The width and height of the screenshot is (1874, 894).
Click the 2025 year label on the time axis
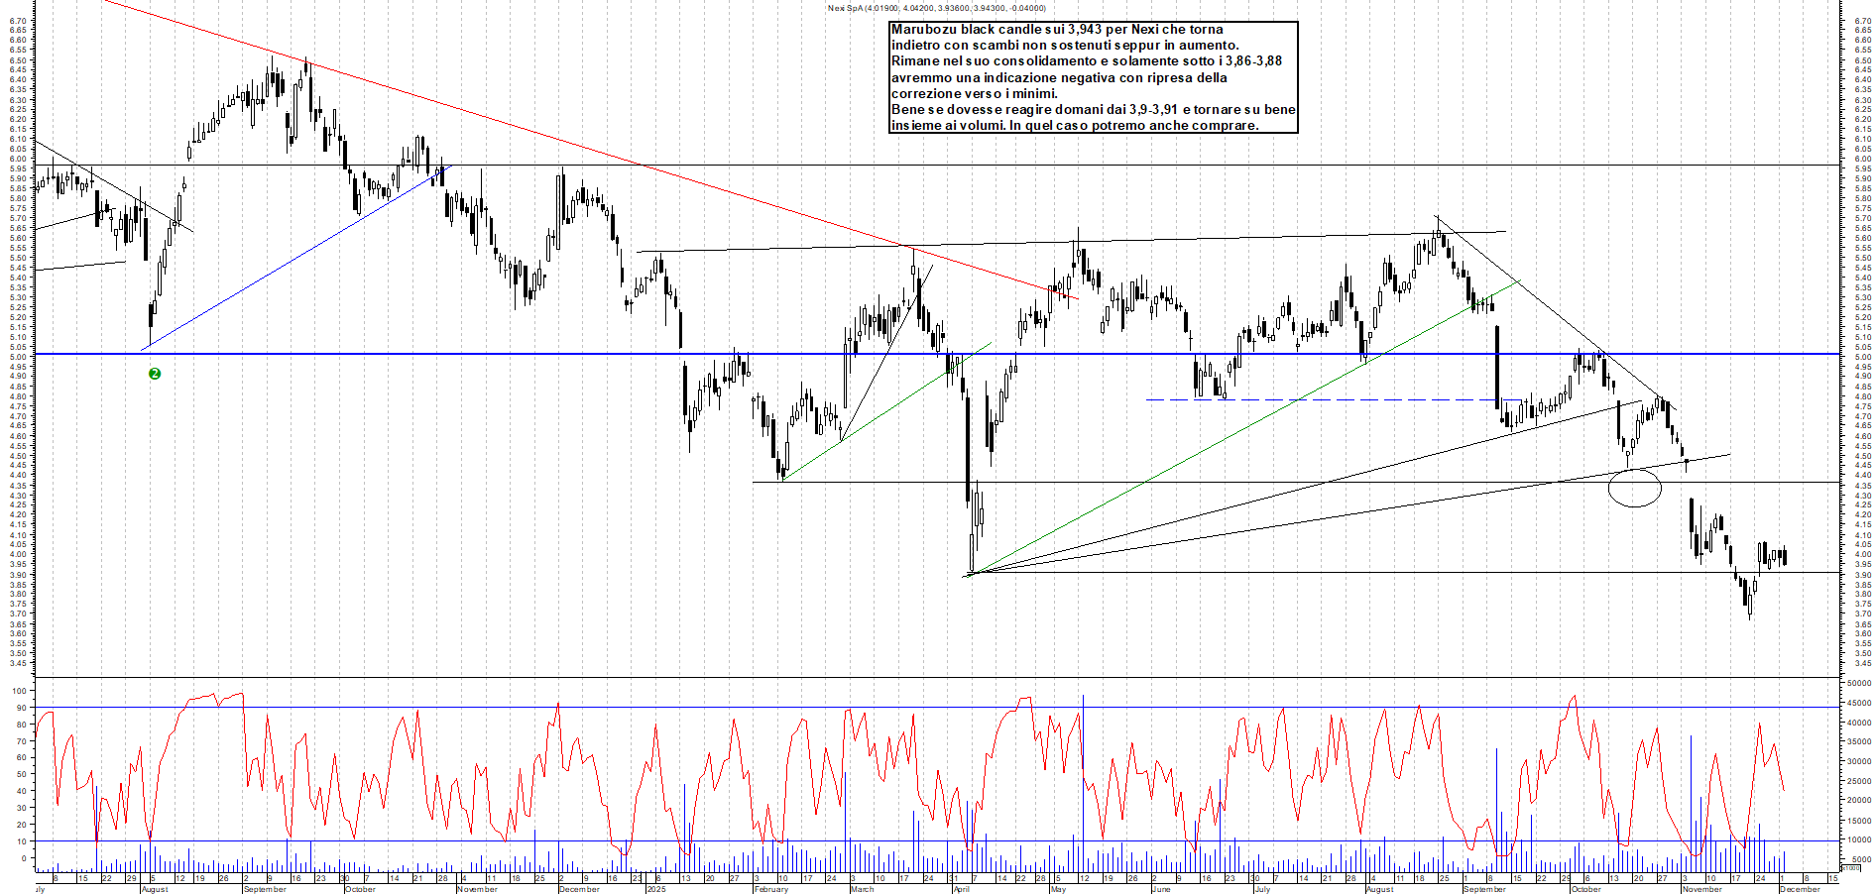tap(655, 889)
